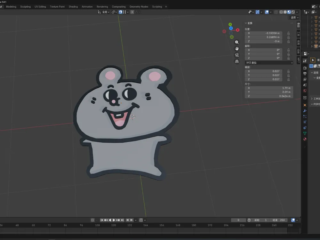The width and height of the screenshot is (320, 240).
Task: Click the red X axis gizmo
Action: pyautogui.click(x=238, y=30)
